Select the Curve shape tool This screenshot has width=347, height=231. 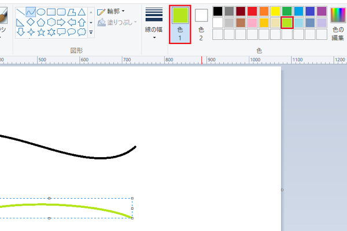point(31,12)
